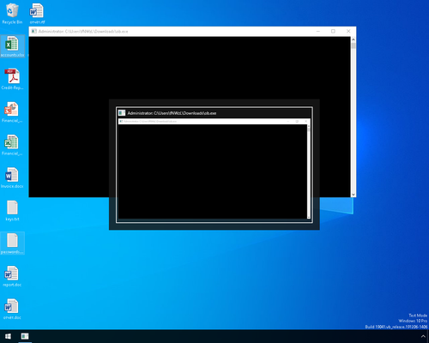The image size is (429, 343).
Task: Click the scroll down arrow in console window
Action: click(x=353, y=195)
